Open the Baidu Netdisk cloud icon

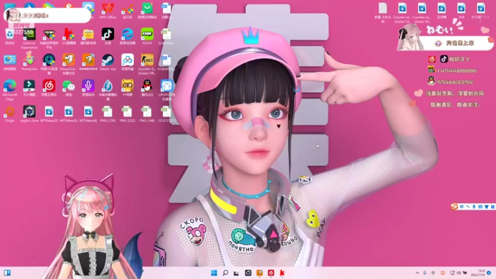pyautogui.click(x=128, y=63)
